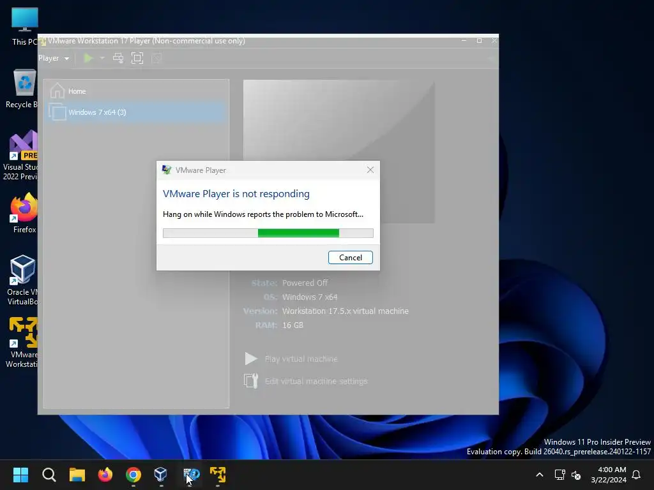Screen dimensions: 654x490
Task: Click the VMware Player dialog title icon
Action: pyautogui.click(x=167, y=170)
